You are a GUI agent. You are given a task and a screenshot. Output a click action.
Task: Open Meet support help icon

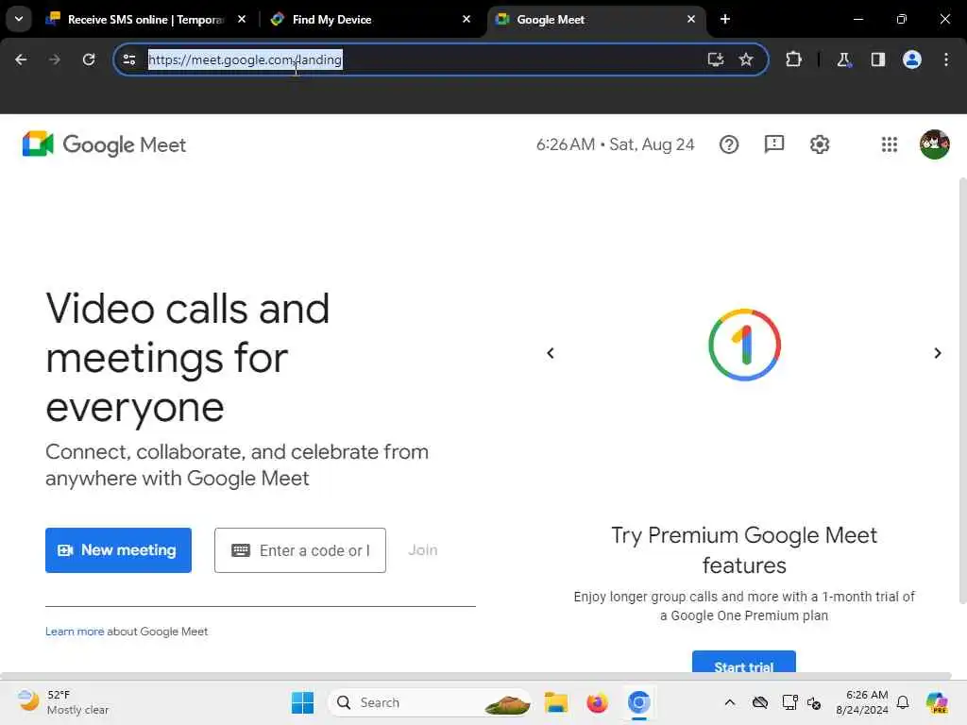click(x=729, y=144)
